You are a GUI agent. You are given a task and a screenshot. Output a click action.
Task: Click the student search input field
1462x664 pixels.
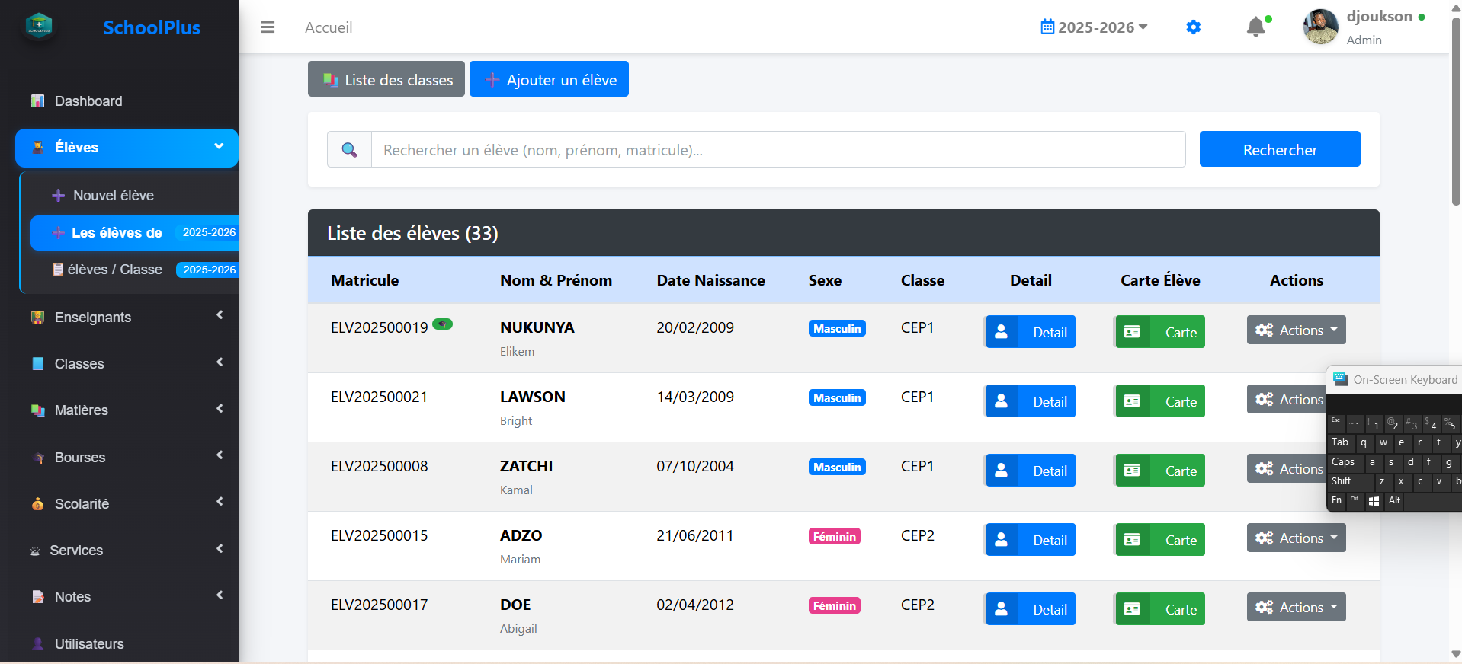point(777,150)
